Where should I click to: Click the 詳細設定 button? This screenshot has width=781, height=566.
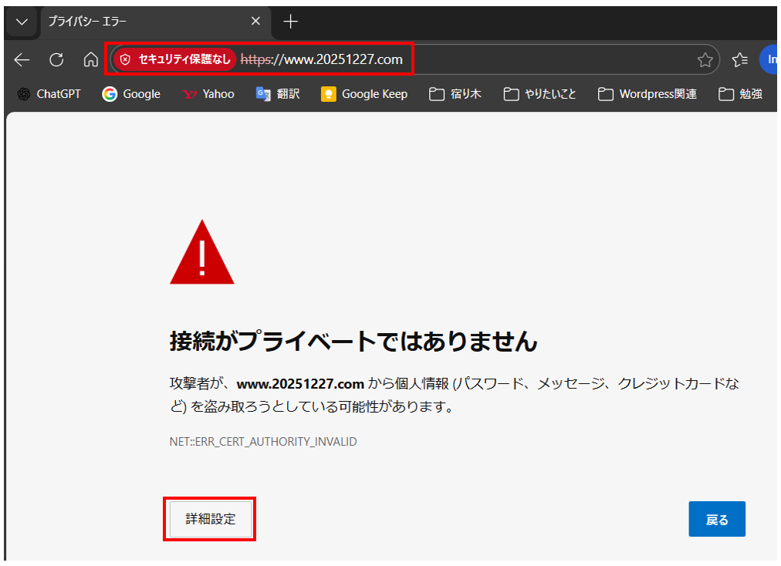pyautogui.click(x=210, y=519)
